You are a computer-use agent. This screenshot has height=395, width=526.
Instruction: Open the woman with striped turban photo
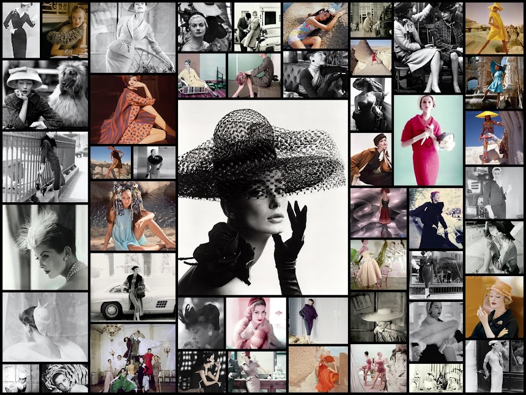pyautogui.click(x=65, y=378)
